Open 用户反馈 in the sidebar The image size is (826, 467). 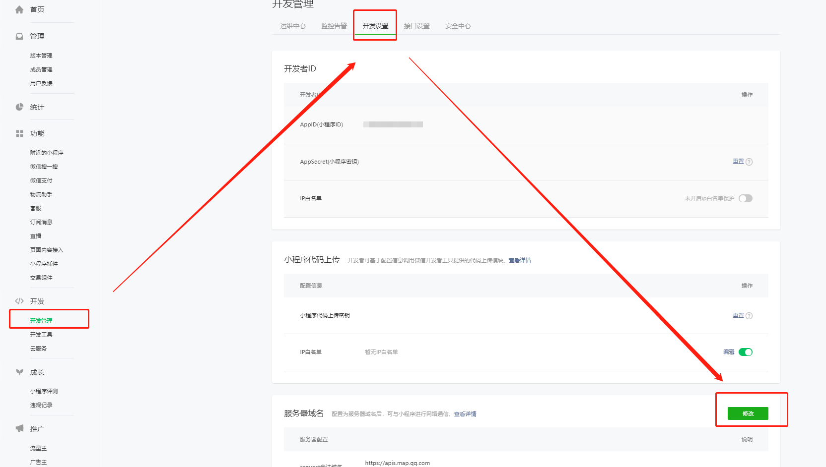point(41,83)
